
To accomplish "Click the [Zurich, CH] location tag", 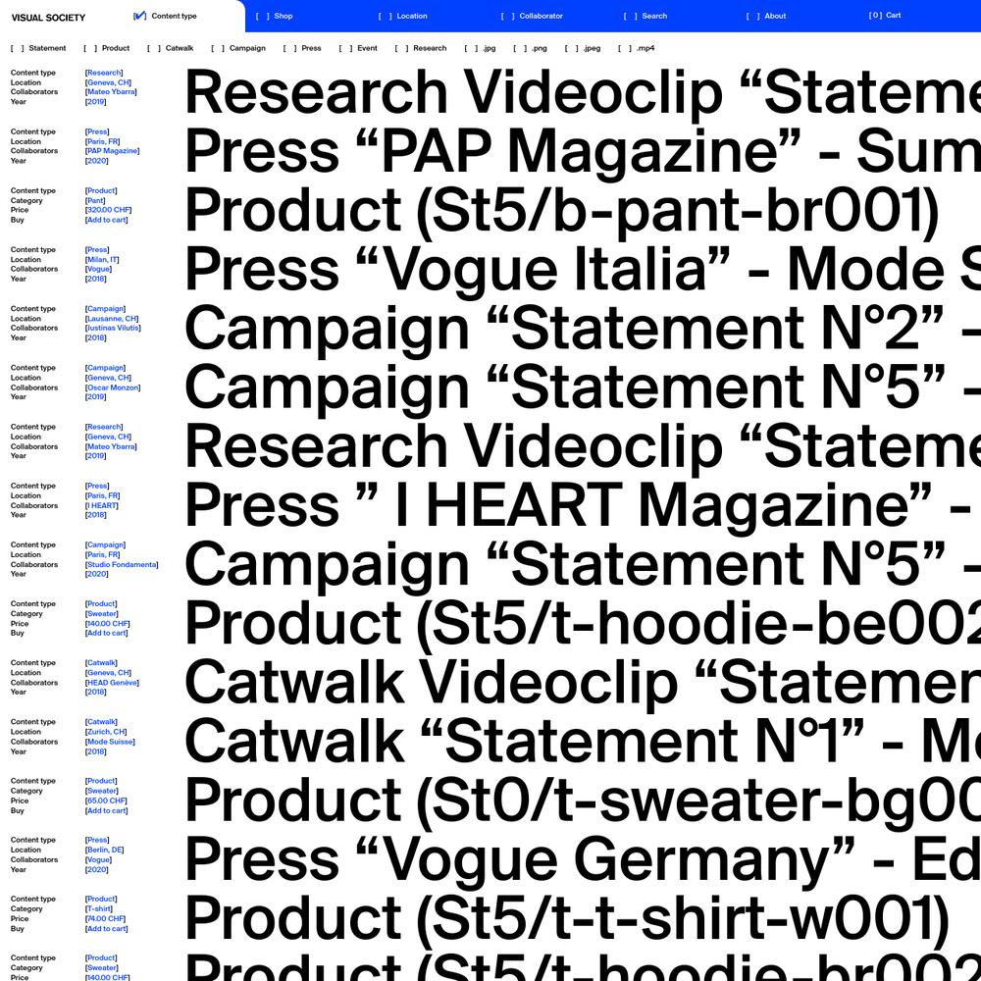I will [x=106, y=732].
